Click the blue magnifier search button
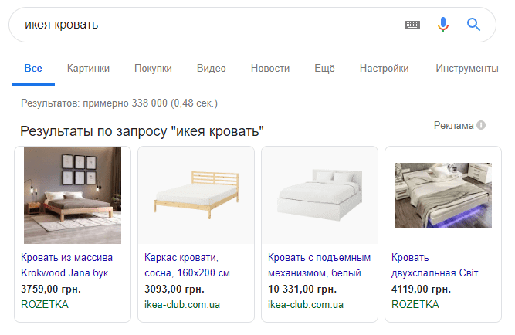This screenshot has height=335, width=515. [x=473, y=25]
